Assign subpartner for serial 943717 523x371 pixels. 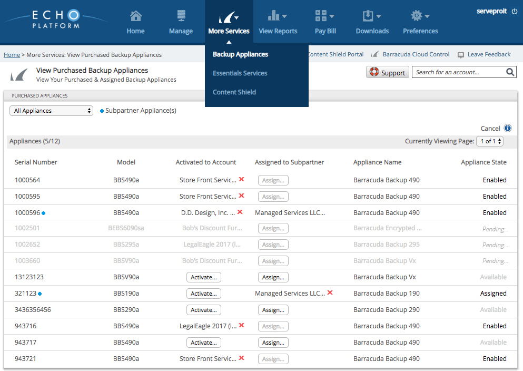(x=273, y=343)
